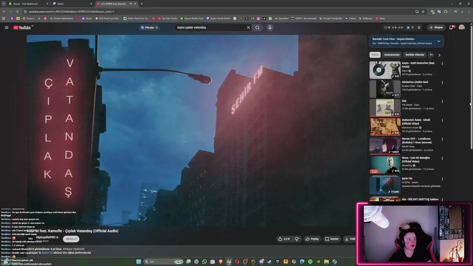Open WhatsApp from the taskbar
Image resolution: width=473 pixels, height=266 pixels.
pos(204,262)
